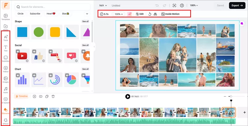Click See all for Chart
Viewport: 248px width, 126px height.
point(85,69)
